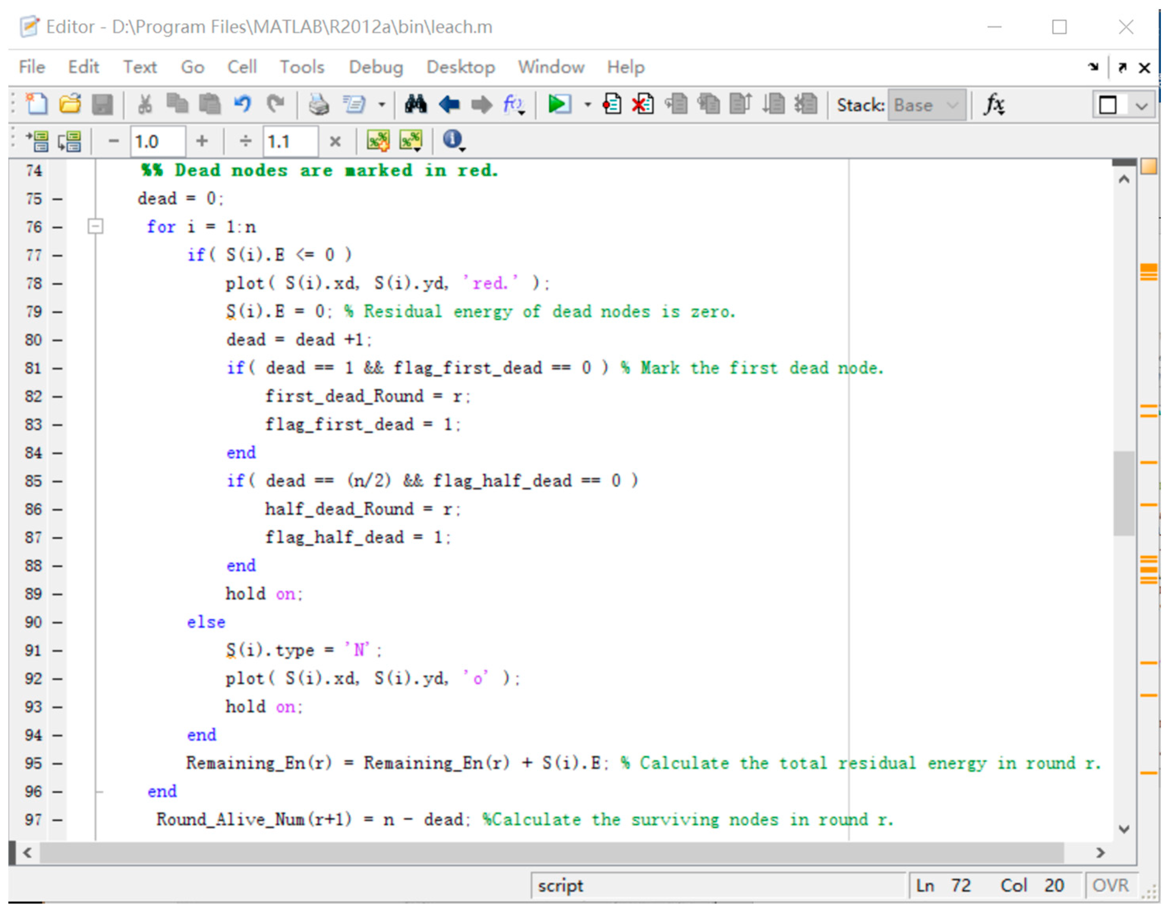Viewport: 1168px width, 913px height.
Task: Clear all breakpoints icon
Action: click(643, 104)
